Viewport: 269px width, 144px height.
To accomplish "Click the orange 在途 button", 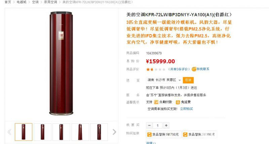I will (x=188, y=80).
